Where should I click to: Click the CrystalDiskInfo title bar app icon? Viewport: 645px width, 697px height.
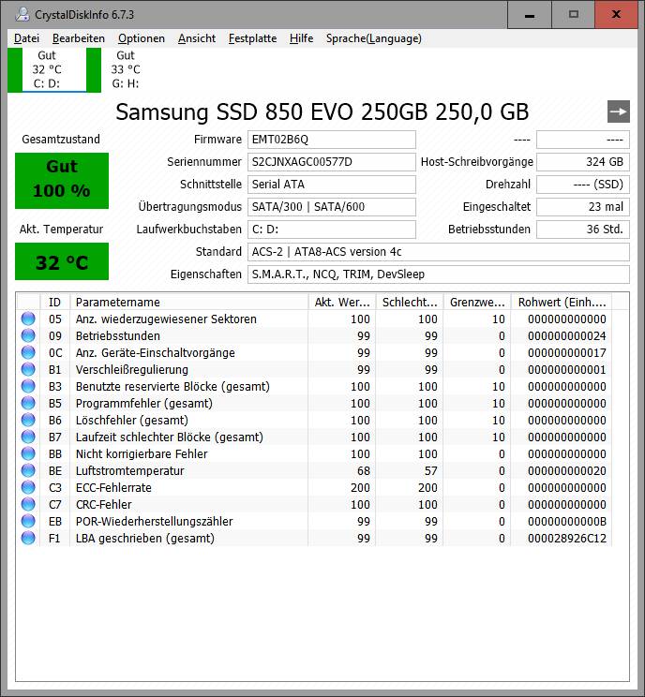22,15
